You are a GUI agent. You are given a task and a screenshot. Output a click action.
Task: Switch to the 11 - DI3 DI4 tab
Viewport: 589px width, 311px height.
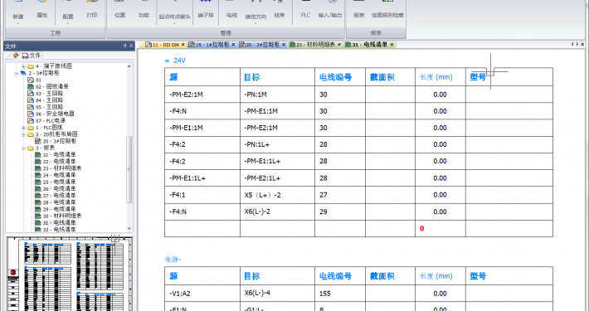click(163, 45)
